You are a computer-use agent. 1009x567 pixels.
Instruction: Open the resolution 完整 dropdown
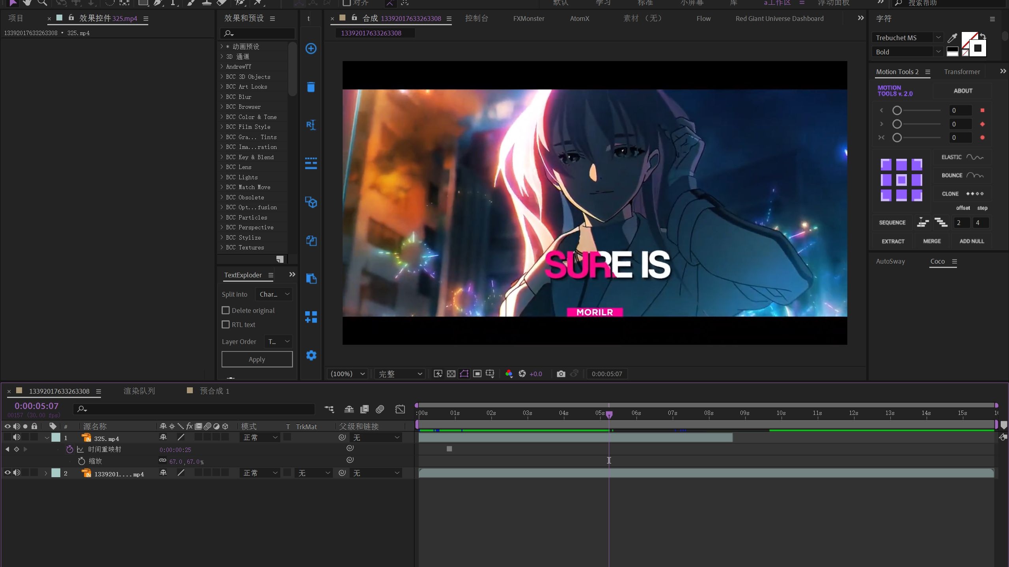click(x=400, y=374)
